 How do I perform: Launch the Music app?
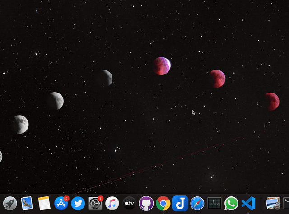pyautogui.click(x=112, y=203)
